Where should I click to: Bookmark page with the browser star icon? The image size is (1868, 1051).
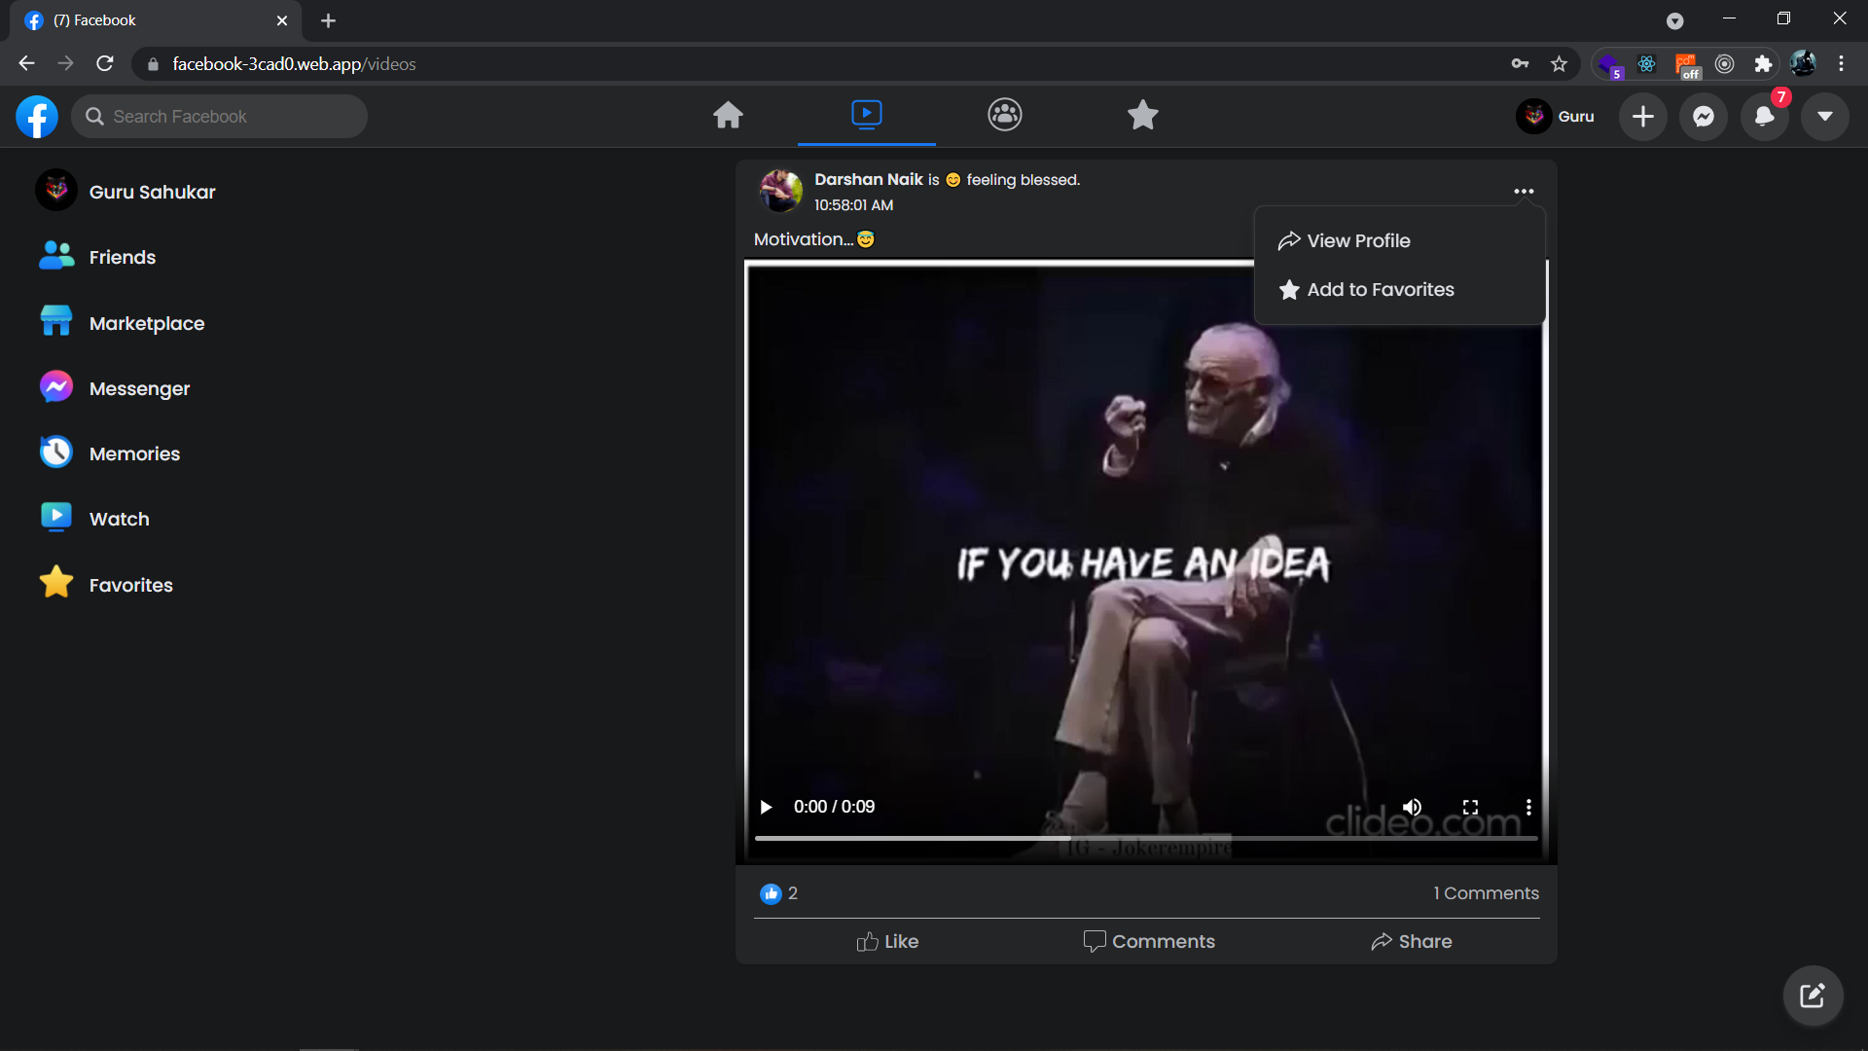tap(1559, 64)
